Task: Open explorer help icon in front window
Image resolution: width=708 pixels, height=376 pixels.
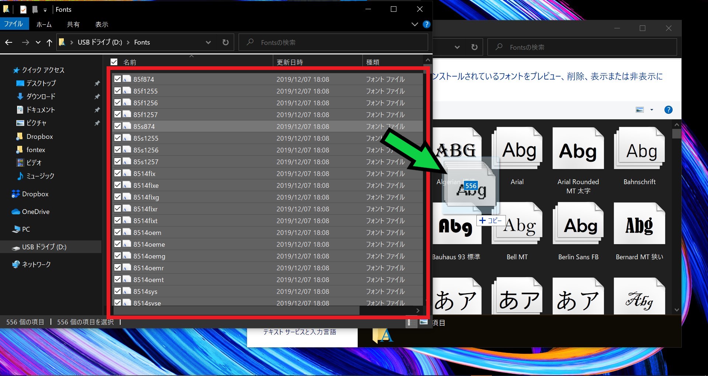Action: 427,24
